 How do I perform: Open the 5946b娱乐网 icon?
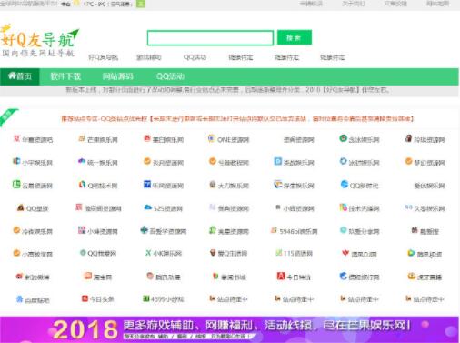pos(274,230)
